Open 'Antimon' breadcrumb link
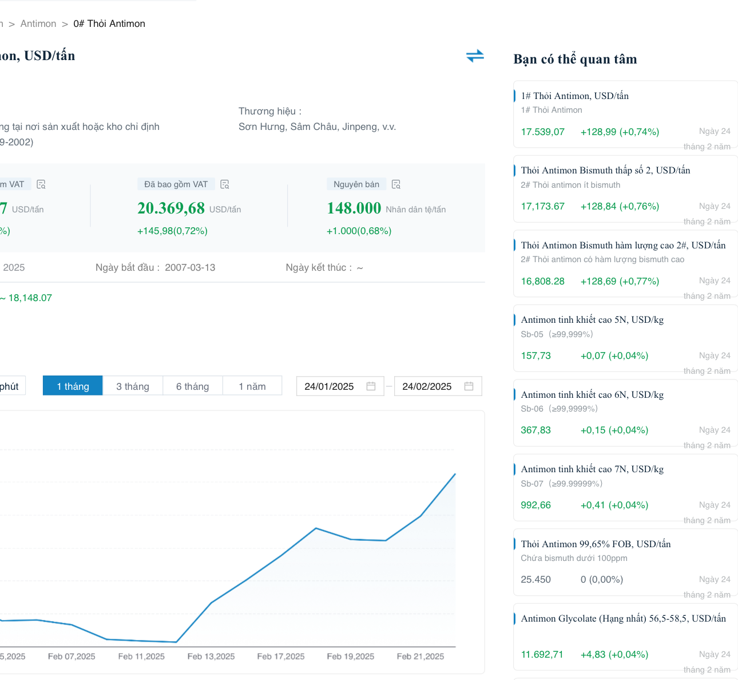This screenshot has width=738, height=680. (38, 23)
